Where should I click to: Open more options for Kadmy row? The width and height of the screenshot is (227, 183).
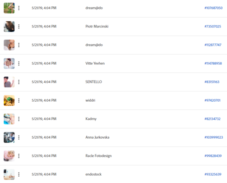point(19,119)
